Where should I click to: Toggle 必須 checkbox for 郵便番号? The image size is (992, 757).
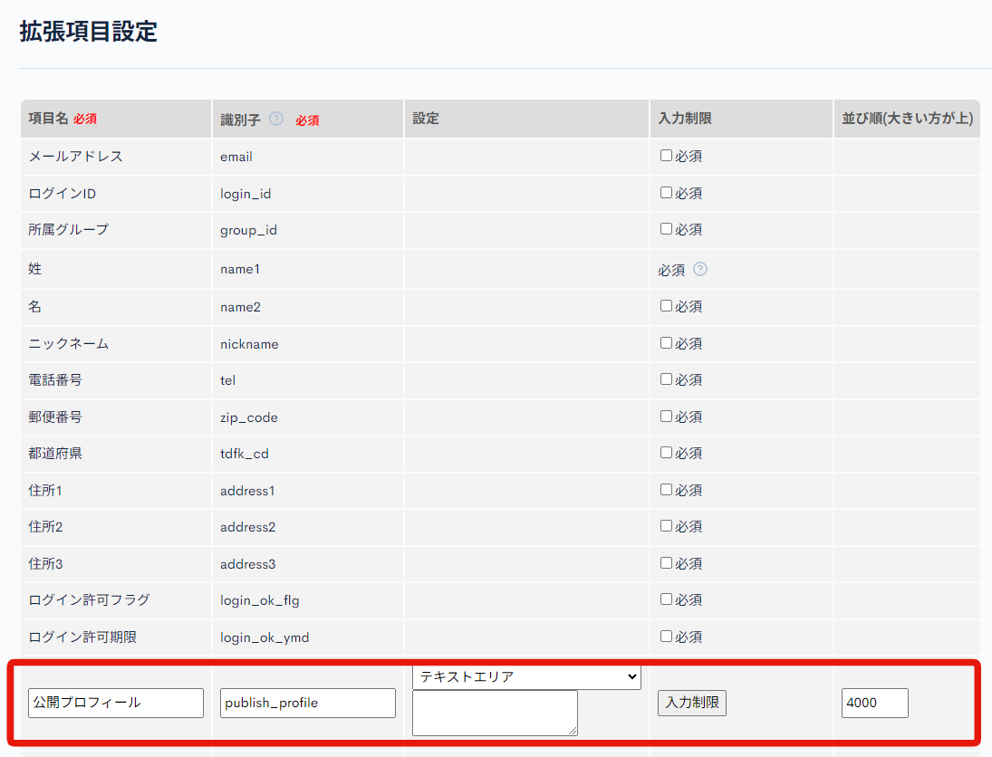(x=666, y=417)
